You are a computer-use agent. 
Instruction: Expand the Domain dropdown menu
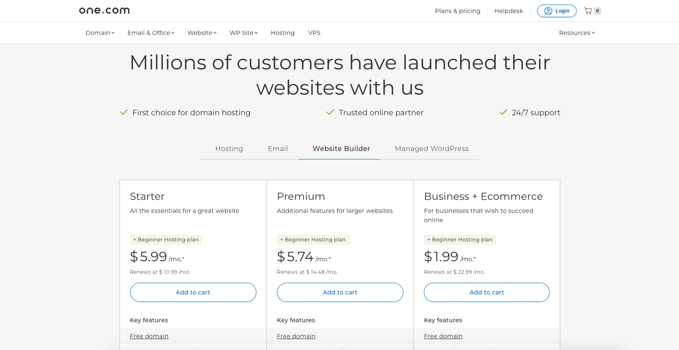point(100,33)
